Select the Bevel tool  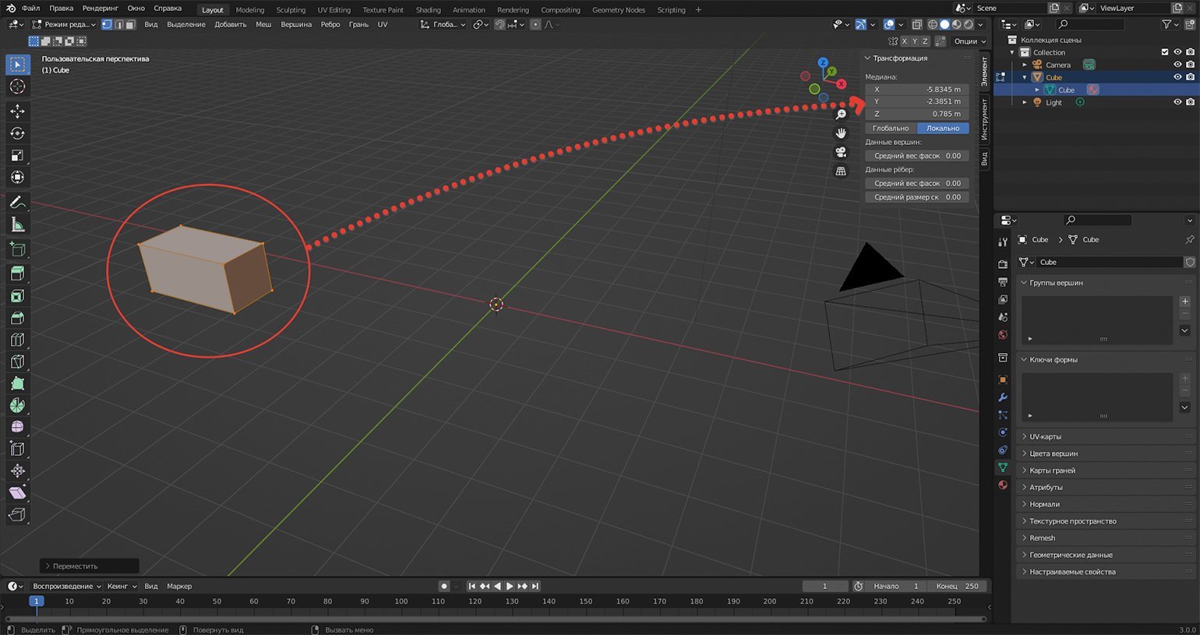[x=17, y=318]
